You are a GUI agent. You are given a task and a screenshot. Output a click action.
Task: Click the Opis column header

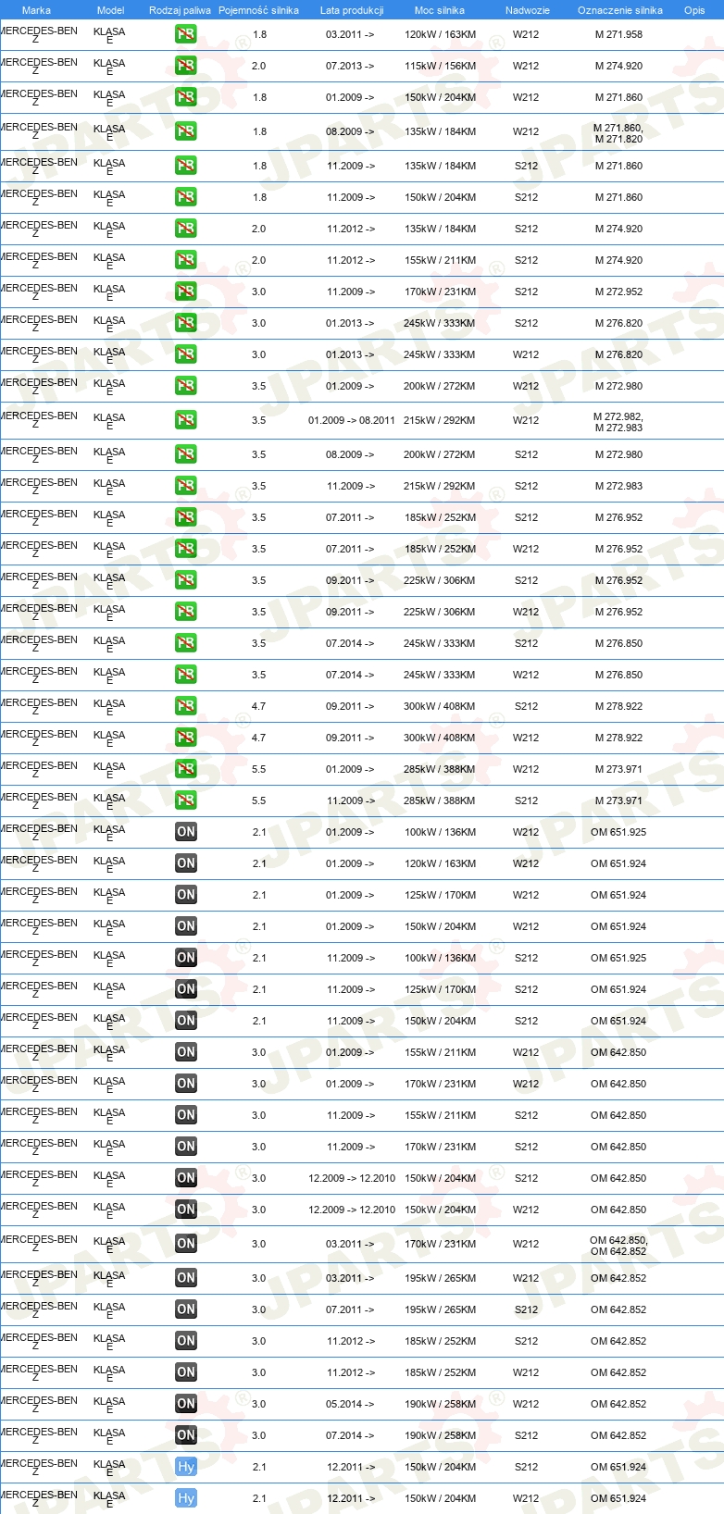click(x=694, y=10)
